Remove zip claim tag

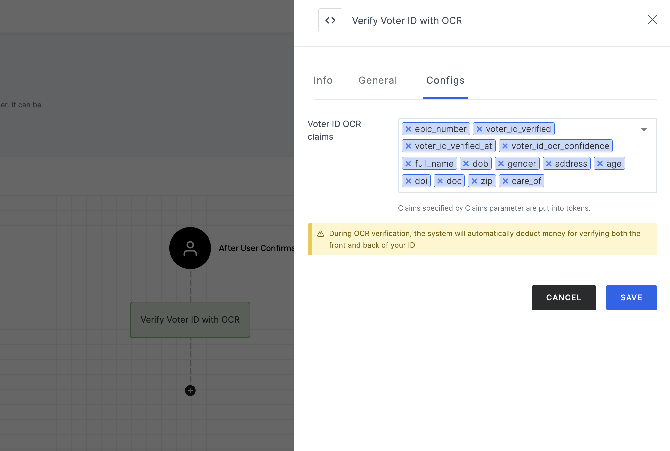click(x=474, y=181)
